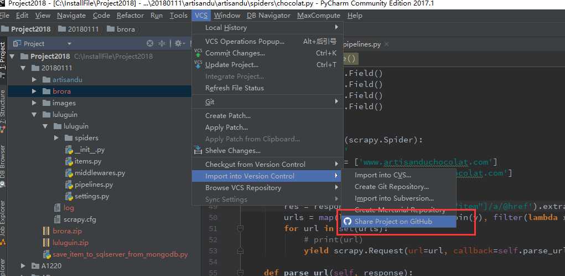Click the settings.py Python file icon

(69, 196)
